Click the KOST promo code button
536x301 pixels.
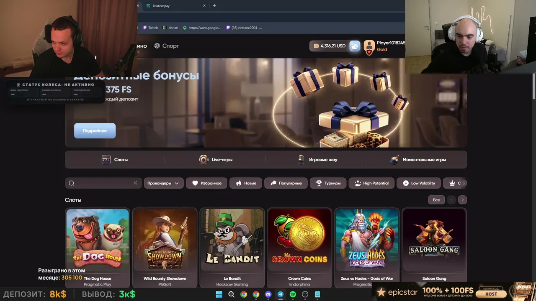[x=491, y=294]
